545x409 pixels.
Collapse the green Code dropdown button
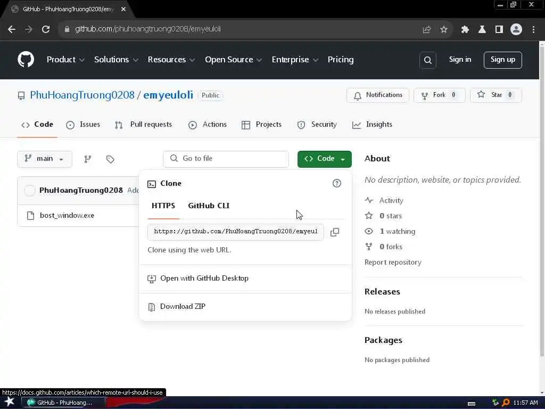click(x=324, y=159)
